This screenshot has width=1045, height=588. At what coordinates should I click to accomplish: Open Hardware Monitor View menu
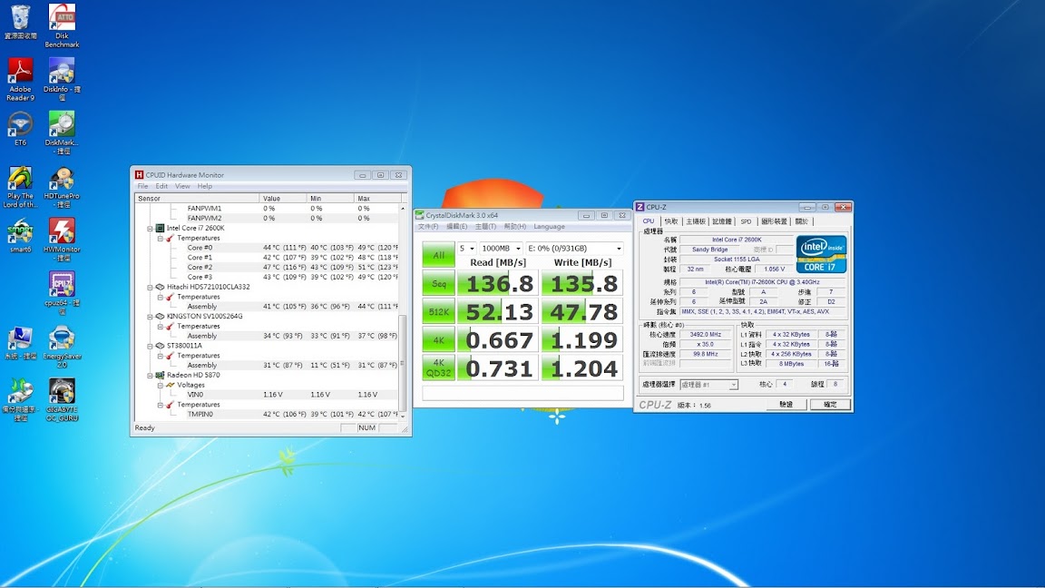(x=182, y=186)
